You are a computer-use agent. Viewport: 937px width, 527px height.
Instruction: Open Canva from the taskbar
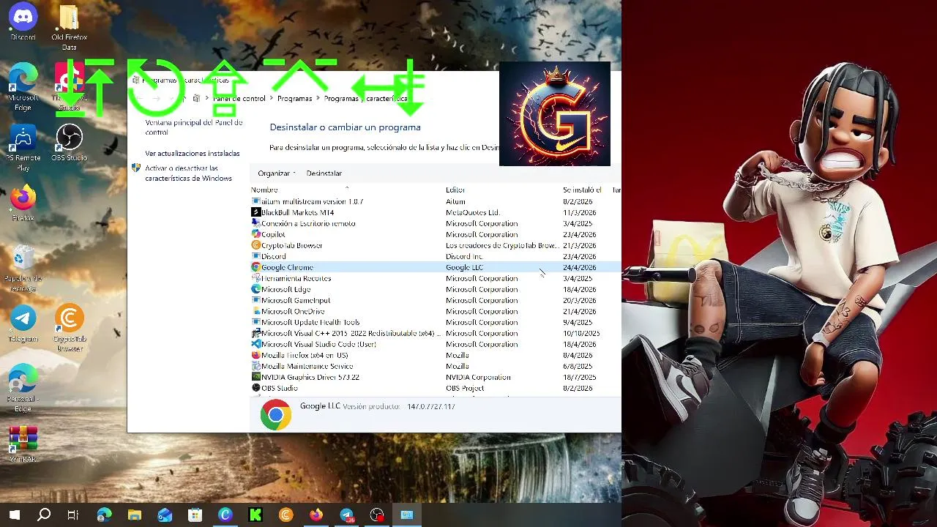[x=225, y=515]
